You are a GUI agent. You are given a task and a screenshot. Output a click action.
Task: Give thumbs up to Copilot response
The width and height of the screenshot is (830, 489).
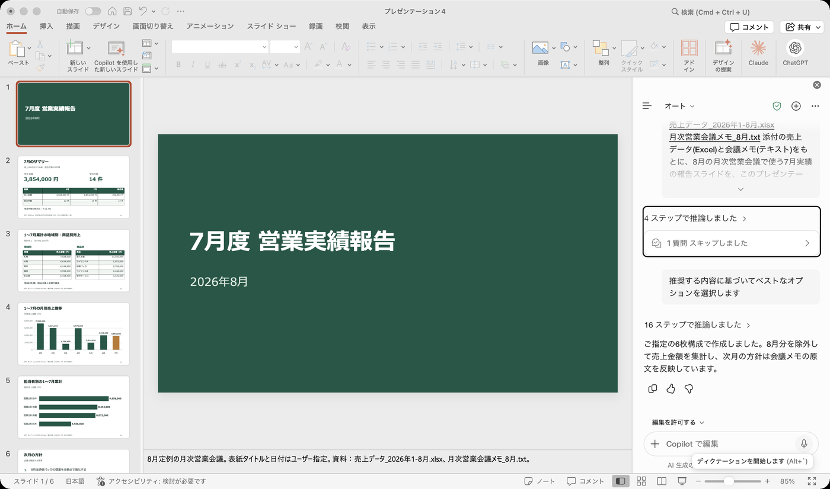click(671, 388)
